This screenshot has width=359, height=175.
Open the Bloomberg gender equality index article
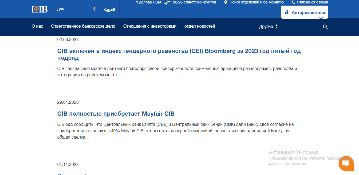[179, 54]
